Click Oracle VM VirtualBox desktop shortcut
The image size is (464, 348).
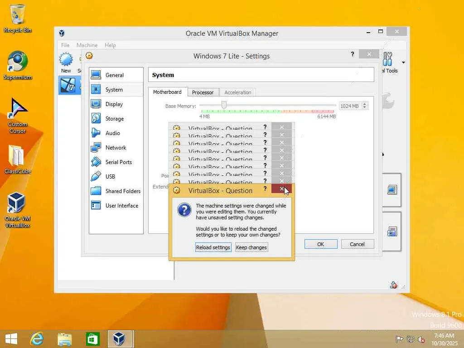[x=18, y=210]
